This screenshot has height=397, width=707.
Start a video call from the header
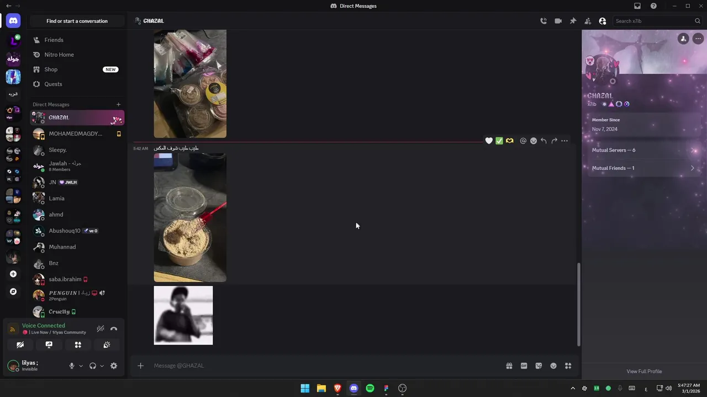[558, 21]
